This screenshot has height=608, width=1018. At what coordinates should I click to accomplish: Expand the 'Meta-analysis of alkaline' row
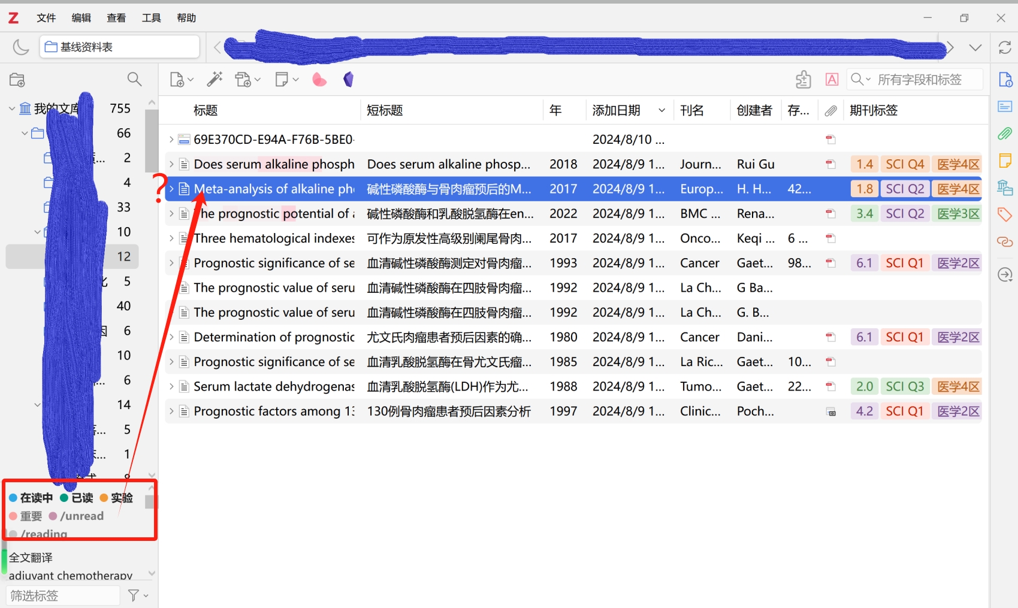click(x=171, y=189)
